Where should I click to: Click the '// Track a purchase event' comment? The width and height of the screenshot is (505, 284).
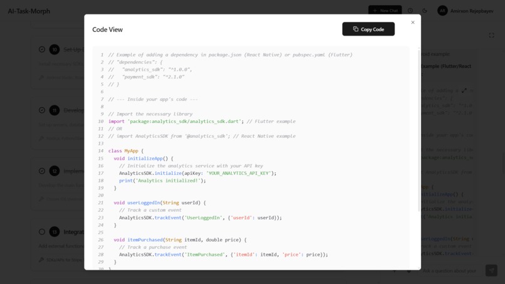tap(153, 247)
